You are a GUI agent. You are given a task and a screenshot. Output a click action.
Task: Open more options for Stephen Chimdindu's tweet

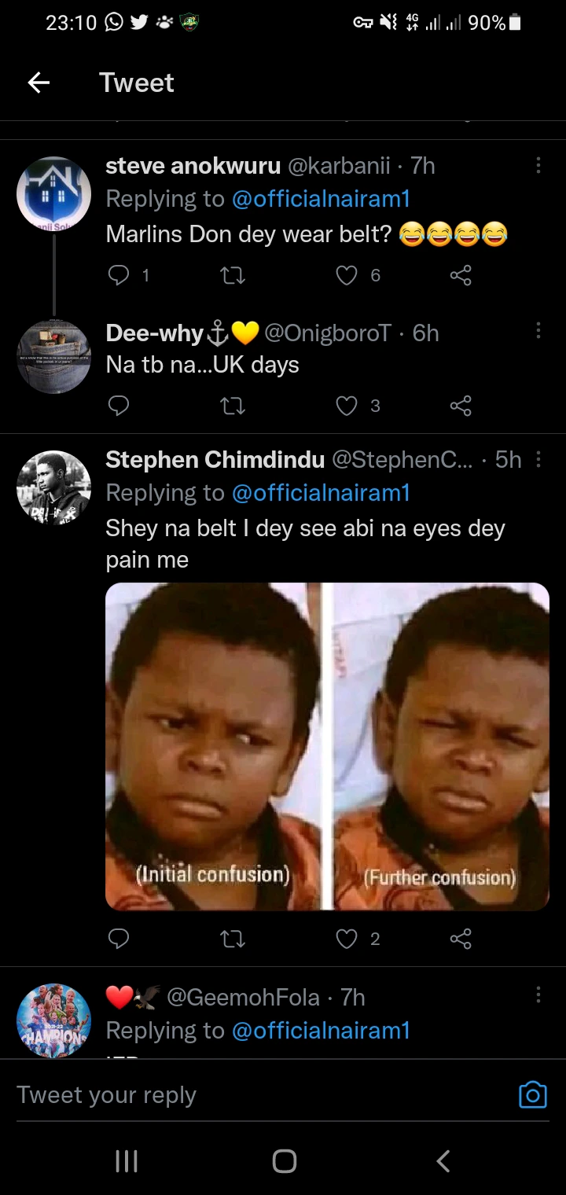pos(538,459)
